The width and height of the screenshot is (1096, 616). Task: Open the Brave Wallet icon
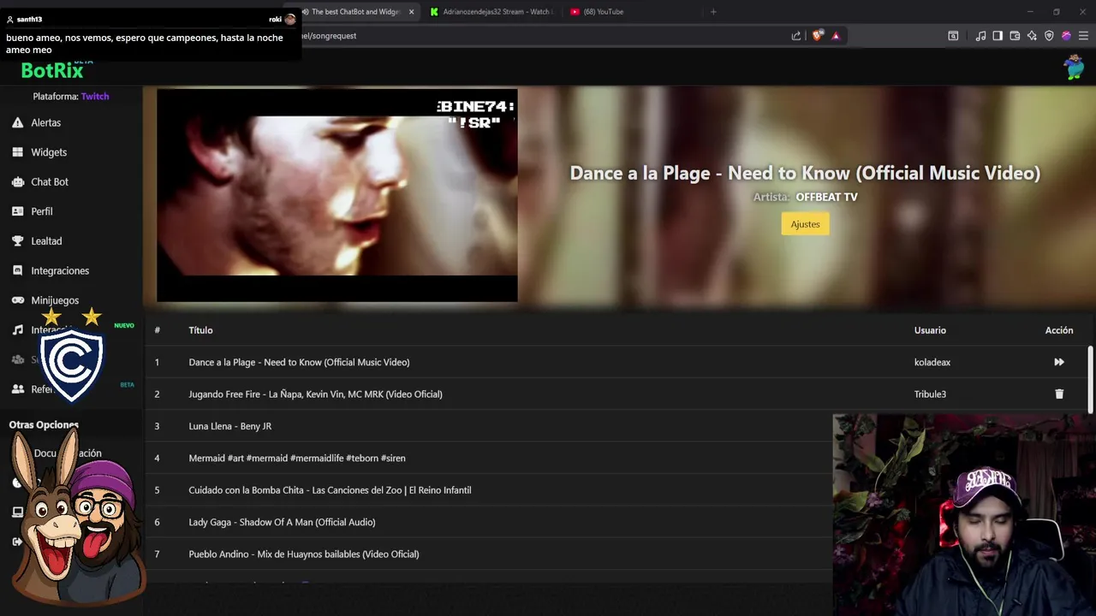(1015, 36)
